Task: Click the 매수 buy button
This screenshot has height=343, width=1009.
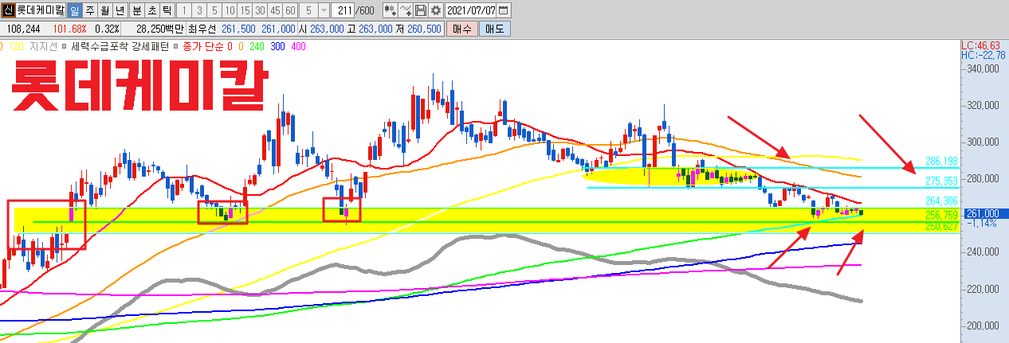Action: click(x=461, y=28)
